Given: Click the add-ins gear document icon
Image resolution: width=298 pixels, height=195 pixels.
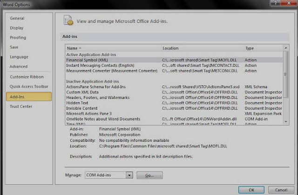Looking at the screenshot, I should (68, 21).
